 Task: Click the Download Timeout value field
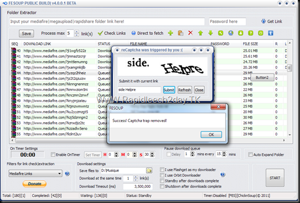[x=138, y=186]
